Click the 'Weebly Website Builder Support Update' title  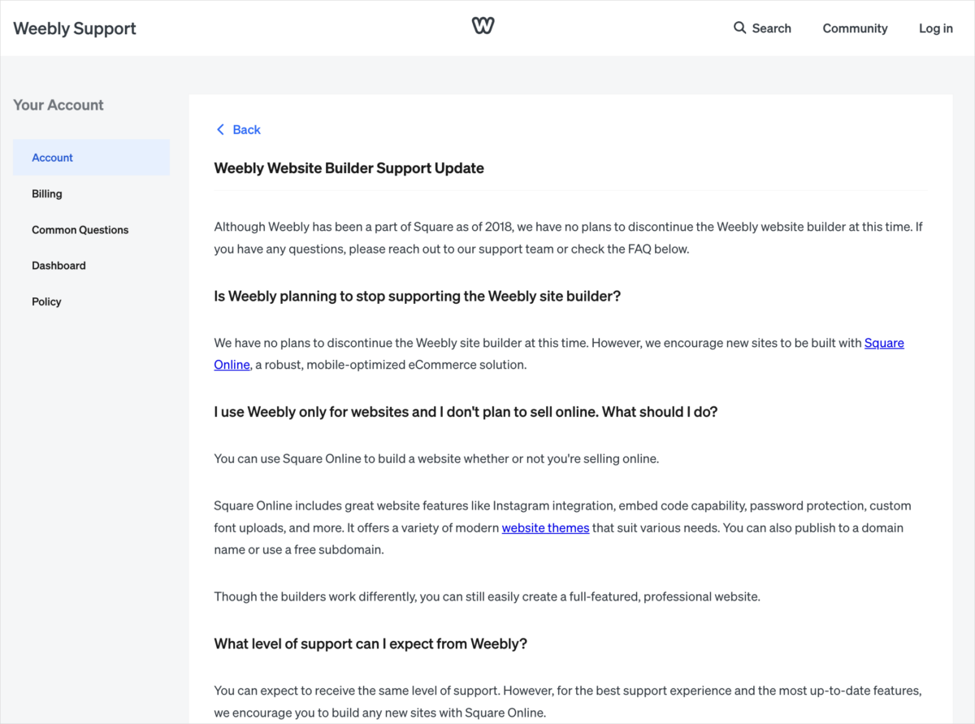(349, 168)
